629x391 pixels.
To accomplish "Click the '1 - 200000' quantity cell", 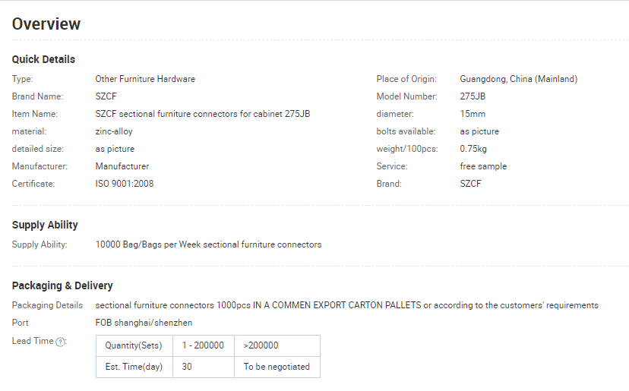I will coord(204,345).
